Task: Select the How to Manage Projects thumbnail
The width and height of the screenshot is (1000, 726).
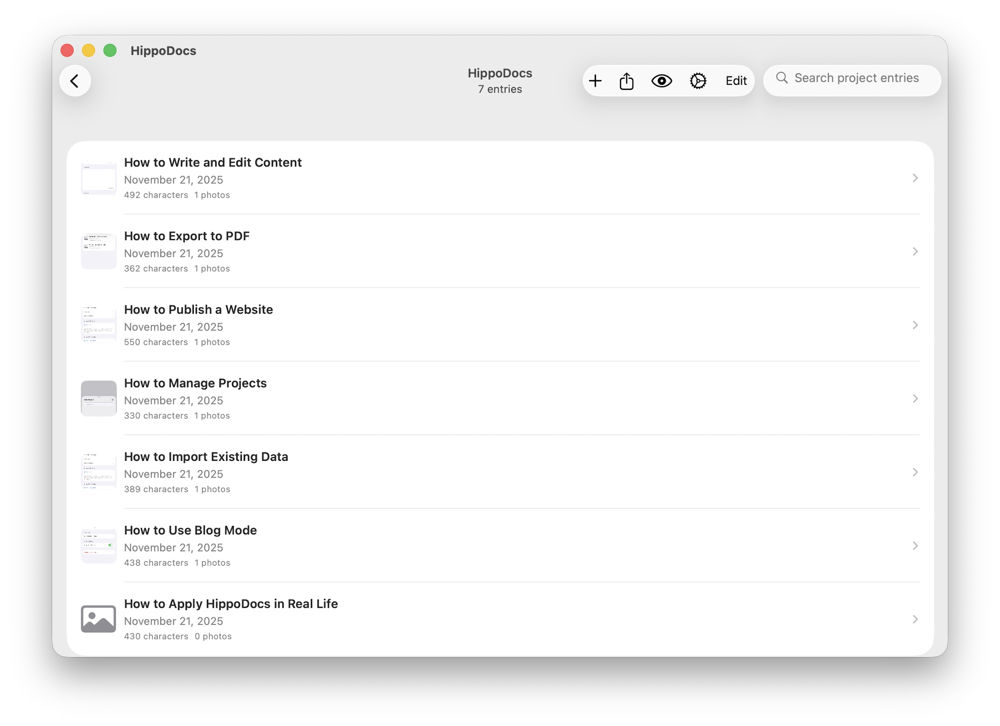Action: click(x=98, y=399)
